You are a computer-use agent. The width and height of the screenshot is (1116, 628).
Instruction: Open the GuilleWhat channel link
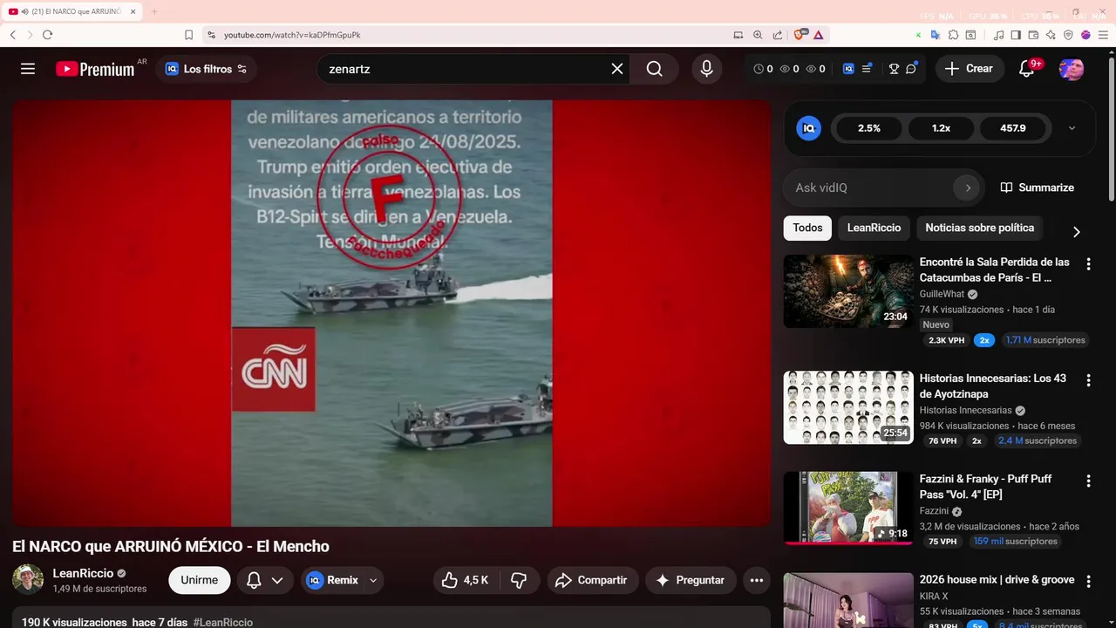tap(942, 294)
